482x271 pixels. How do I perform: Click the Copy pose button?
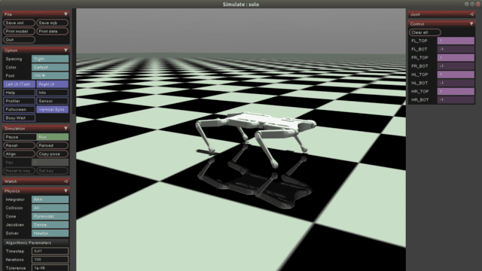point(52,154)
